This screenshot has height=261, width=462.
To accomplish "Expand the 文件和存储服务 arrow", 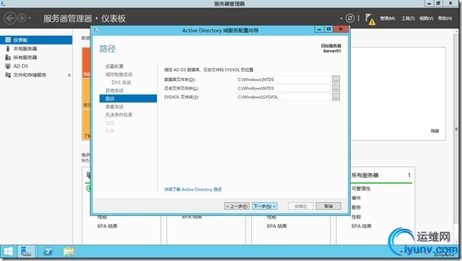I will [70, 75].
